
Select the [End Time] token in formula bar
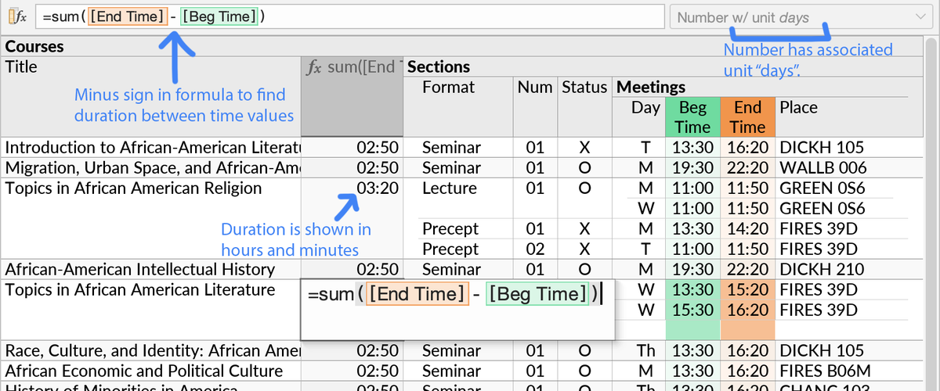pos(127,17)
